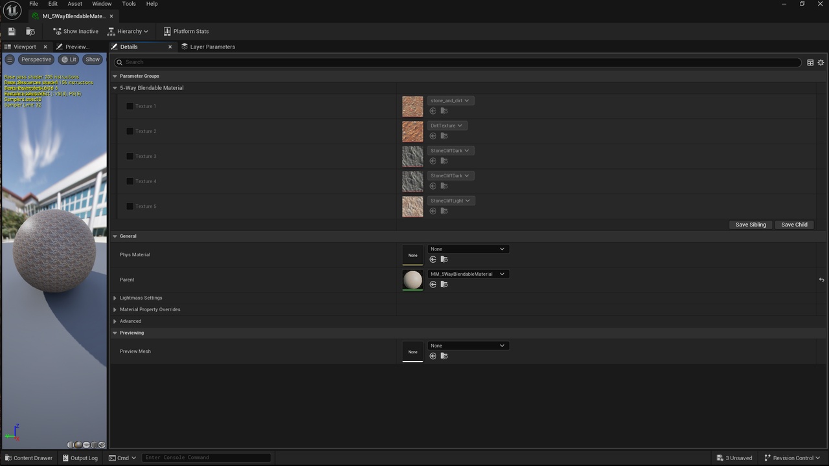829x466 pixels.
Task: Set preview mesh to sphere shape
Action: [78, 445]
